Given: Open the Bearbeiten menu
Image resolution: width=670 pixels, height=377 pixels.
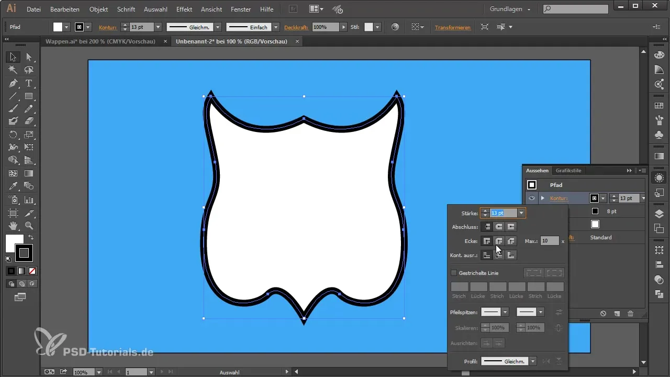Looking at the screenshot, I should pyautogui.click(x=65, y=9).
